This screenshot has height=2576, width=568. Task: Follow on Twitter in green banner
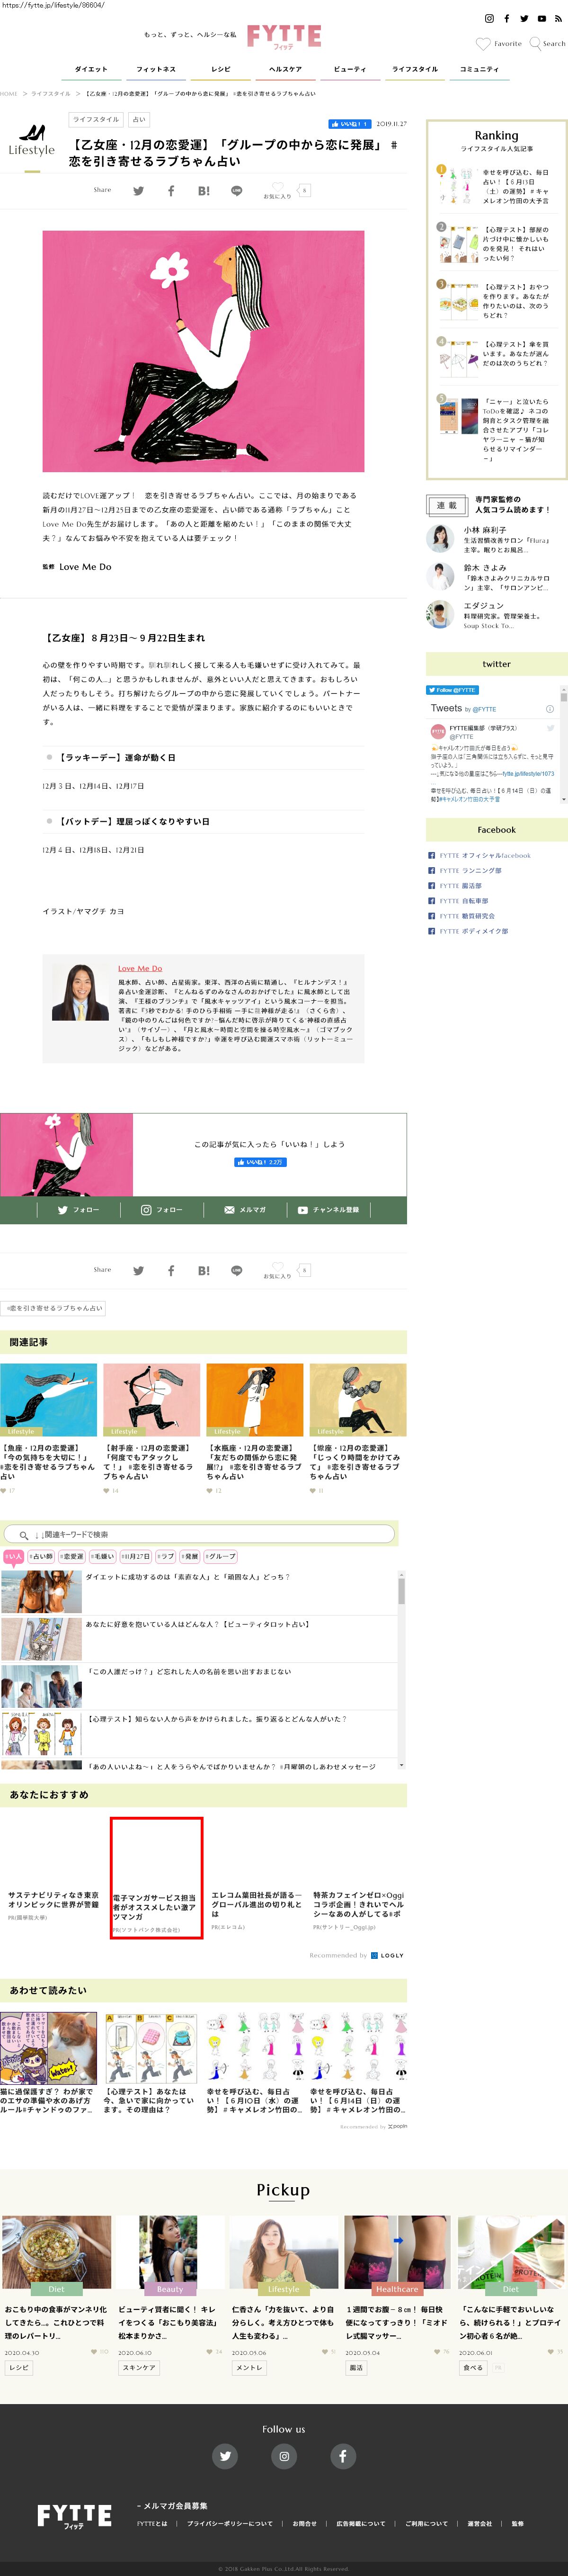click(78, 1209)
